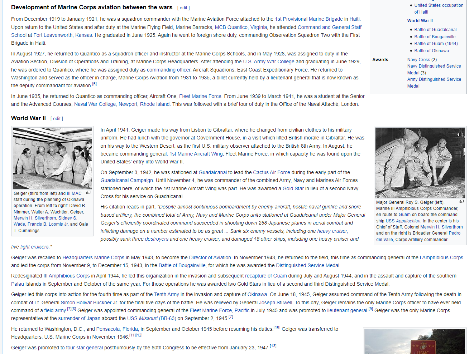Open the Battle of Guadalcanal infobox link

(435, 30)
